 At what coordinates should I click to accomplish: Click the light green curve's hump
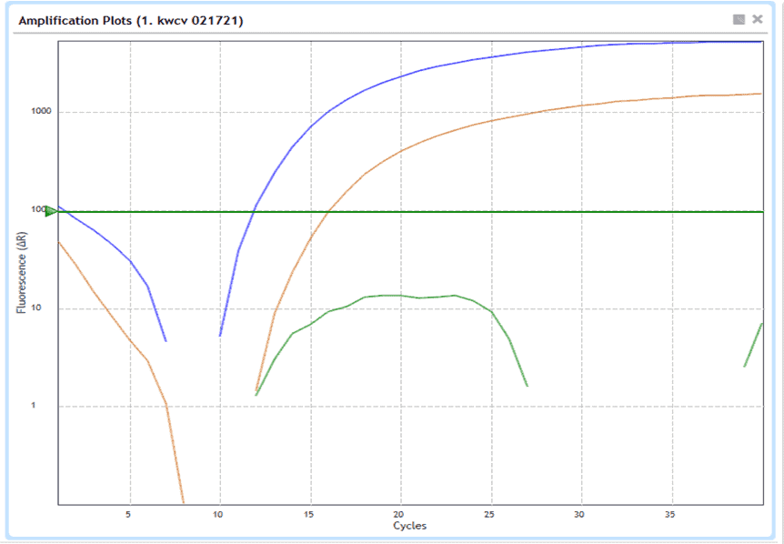(x=400, y=296)
